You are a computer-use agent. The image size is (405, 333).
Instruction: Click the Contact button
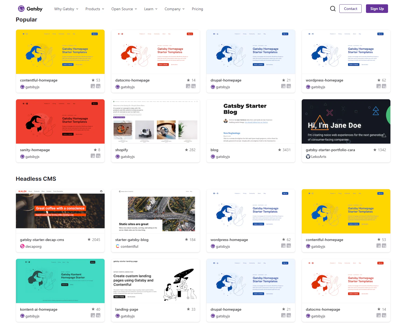(350, 9)
